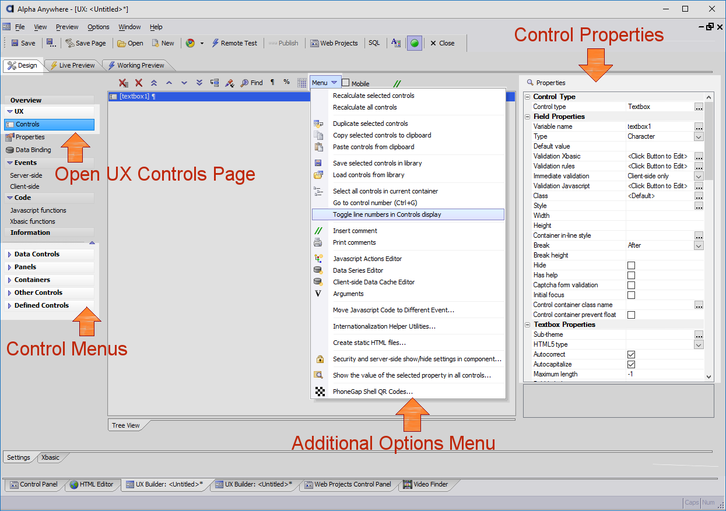Click the percent sign icon

tap(286, 82)
